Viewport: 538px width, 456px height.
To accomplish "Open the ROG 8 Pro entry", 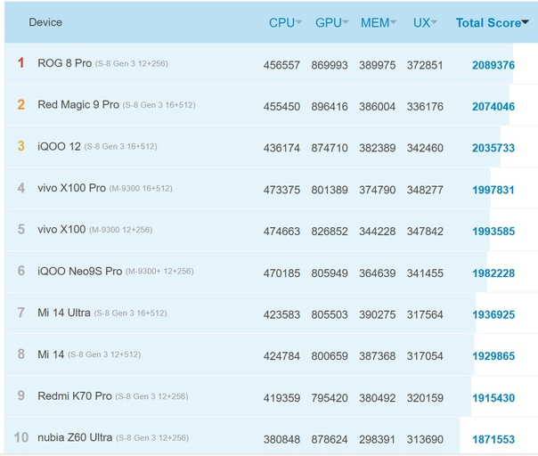I will pos(63,63).
